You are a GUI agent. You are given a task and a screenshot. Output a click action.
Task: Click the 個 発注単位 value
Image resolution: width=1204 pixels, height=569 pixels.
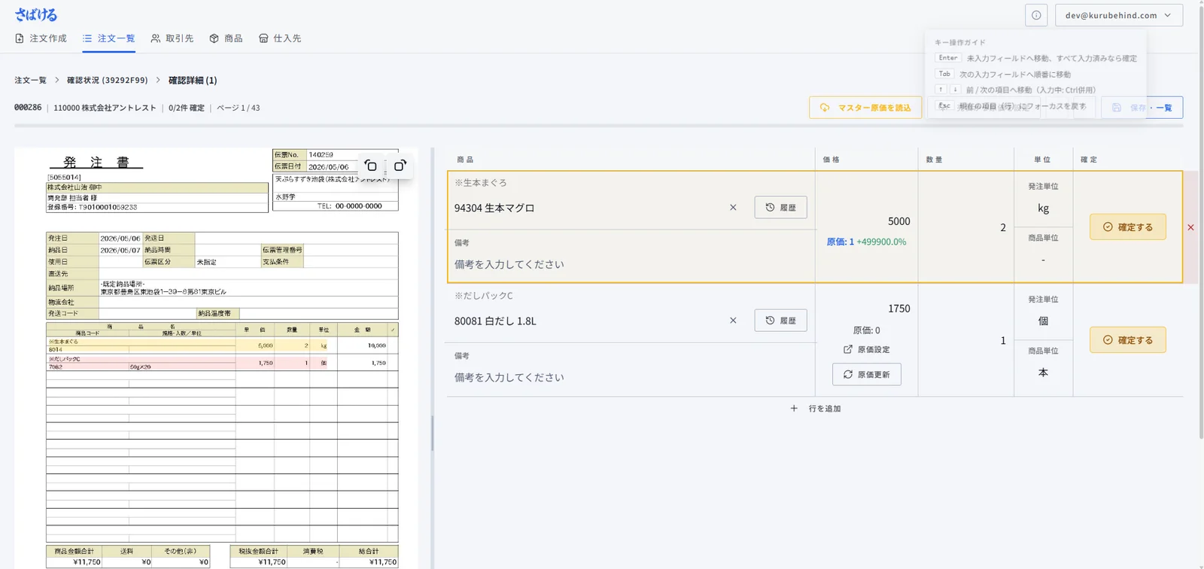pyautogui.click(x=1043, y=321)
